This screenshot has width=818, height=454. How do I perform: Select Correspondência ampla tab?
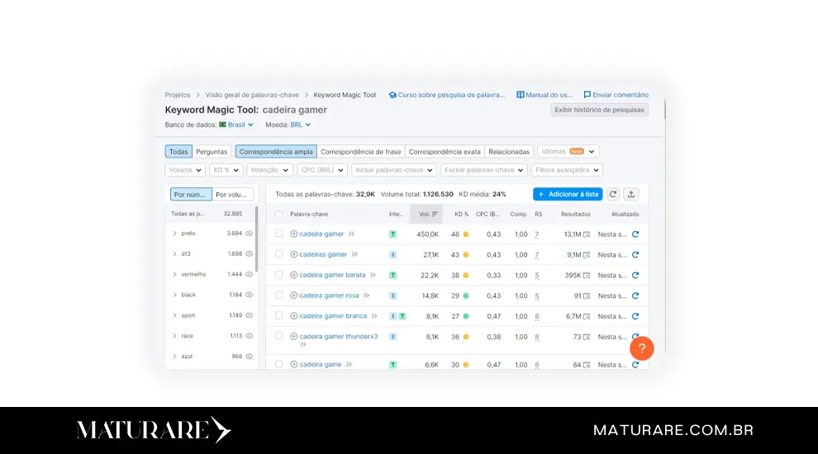coord(276,152)
